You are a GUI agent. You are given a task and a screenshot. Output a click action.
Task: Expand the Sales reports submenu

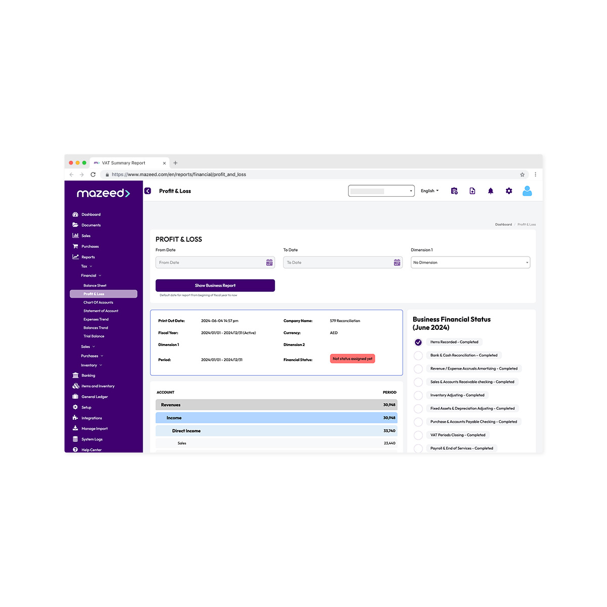pyautogui.click(x=88, y=346)
